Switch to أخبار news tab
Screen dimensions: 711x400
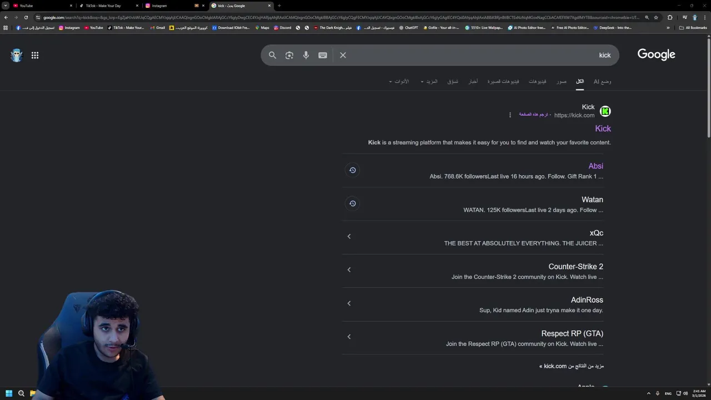pyautogui.click(x=473, y=82)
